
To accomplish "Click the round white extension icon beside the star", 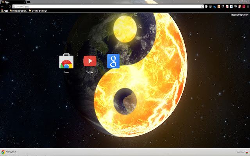I will tap(206, 7).
